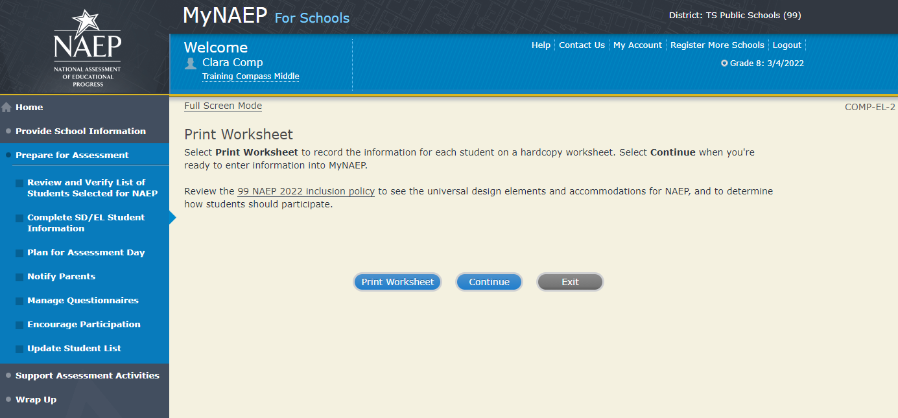Click square icon beside Plan for Assessment Day

pos(19,253)
